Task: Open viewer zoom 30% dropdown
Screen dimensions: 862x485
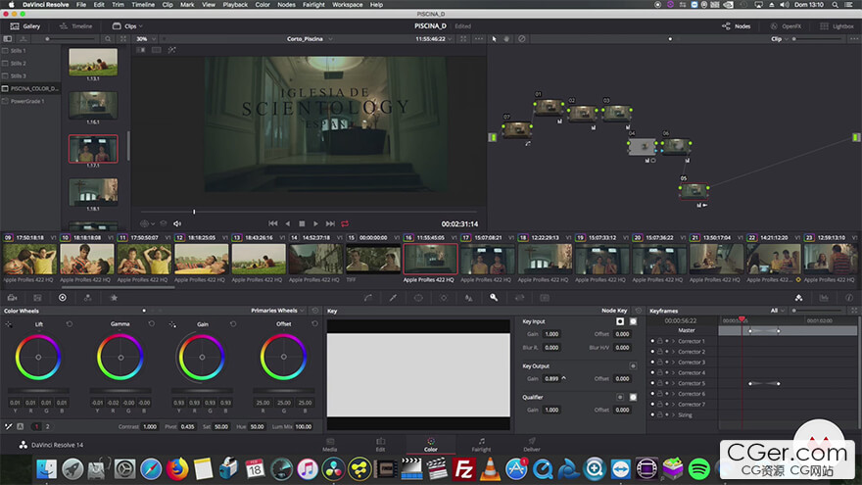Action: click(x=146, y=39)
